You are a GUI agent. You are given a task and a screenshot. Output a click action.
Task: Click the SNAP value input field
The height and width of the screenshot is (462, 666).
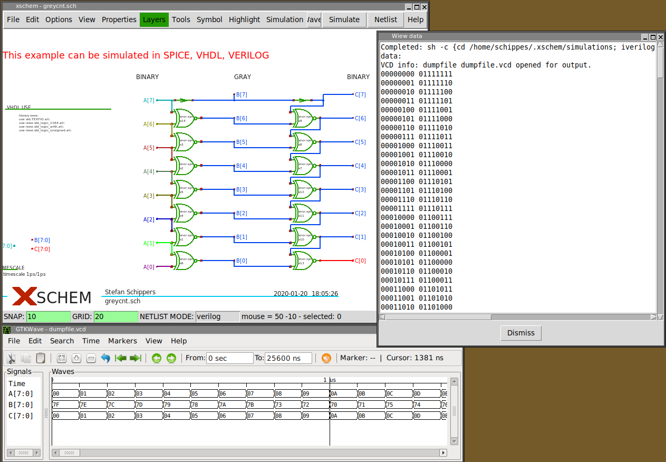48,316
